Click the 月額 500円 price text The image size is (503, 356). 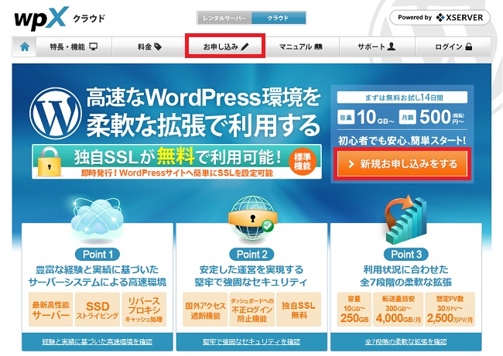(x=432, y=117)
